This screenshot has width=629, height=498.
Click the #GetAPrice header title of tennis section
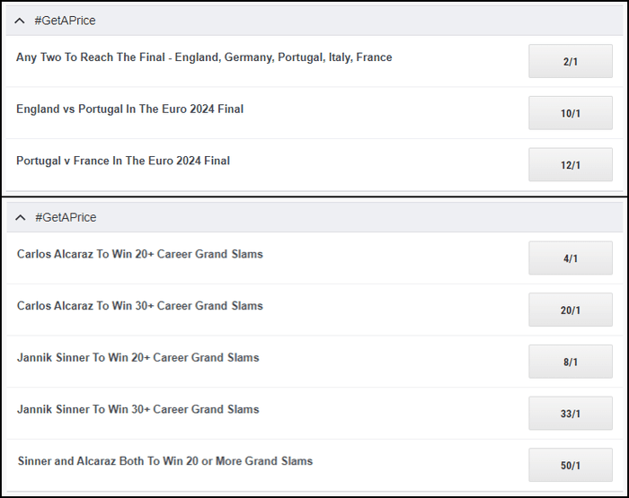coord(66,217)
